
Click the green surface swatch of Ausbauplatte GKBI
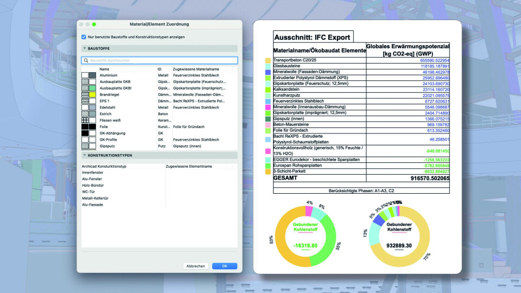click(92, 88)
